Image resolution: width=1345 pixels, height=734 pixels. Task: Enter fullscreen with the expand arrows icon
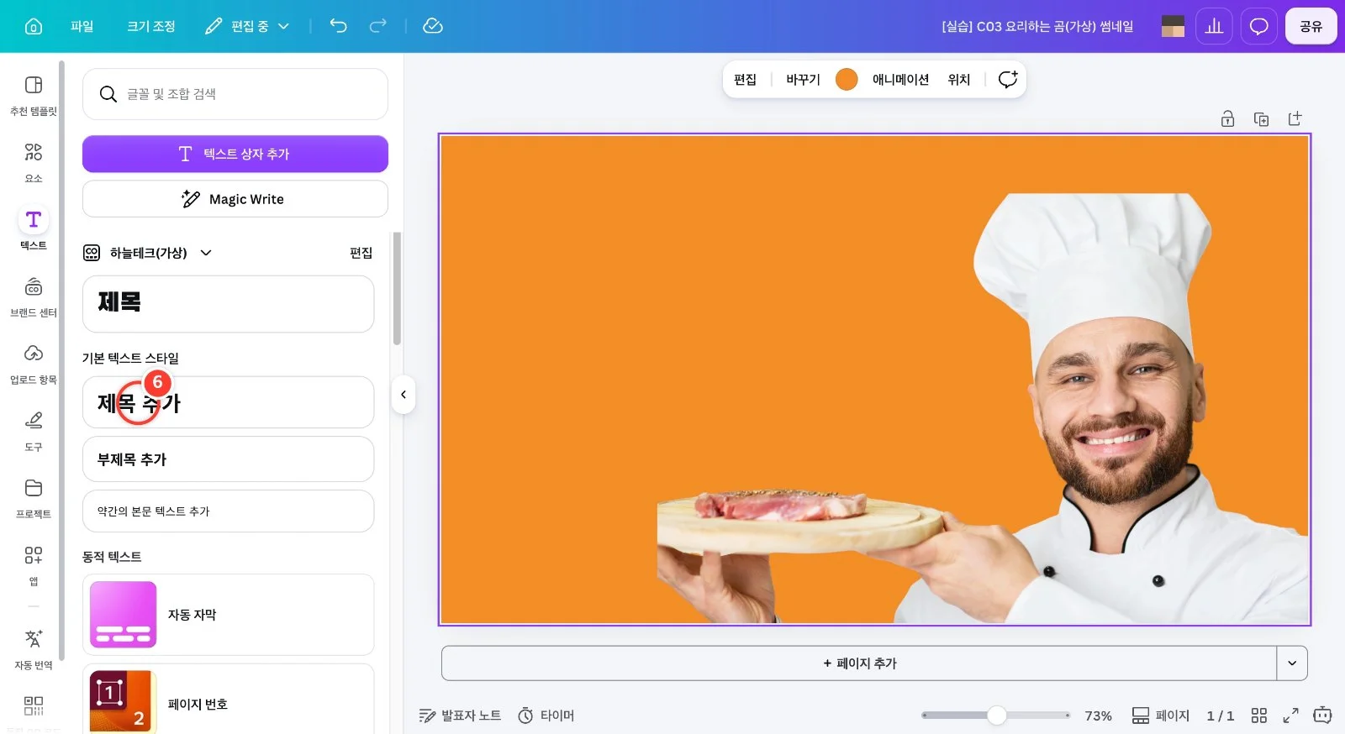click(1290, 716)
